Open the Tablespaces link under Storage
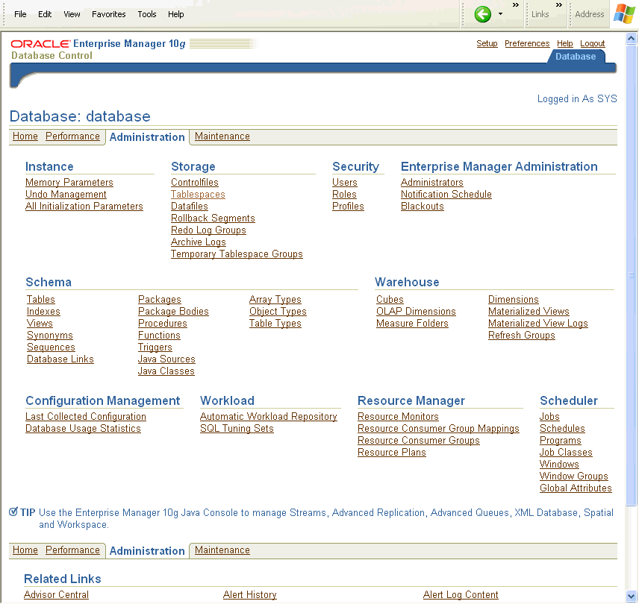The height and width of the screenshot is (604, 639). tap(198, 195)
